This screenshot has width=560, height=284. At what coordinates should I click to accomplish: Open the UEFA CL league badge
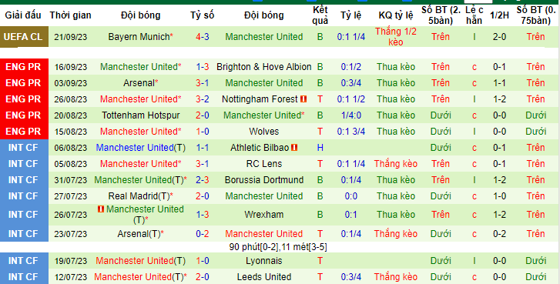pyautogui.click(x=24, y=37)
